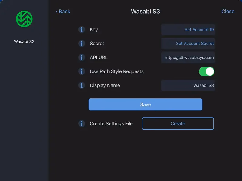The width and height of the screenshot is (242, 181).
Task: Click the info icon next to Key
Action: point(82,29)
